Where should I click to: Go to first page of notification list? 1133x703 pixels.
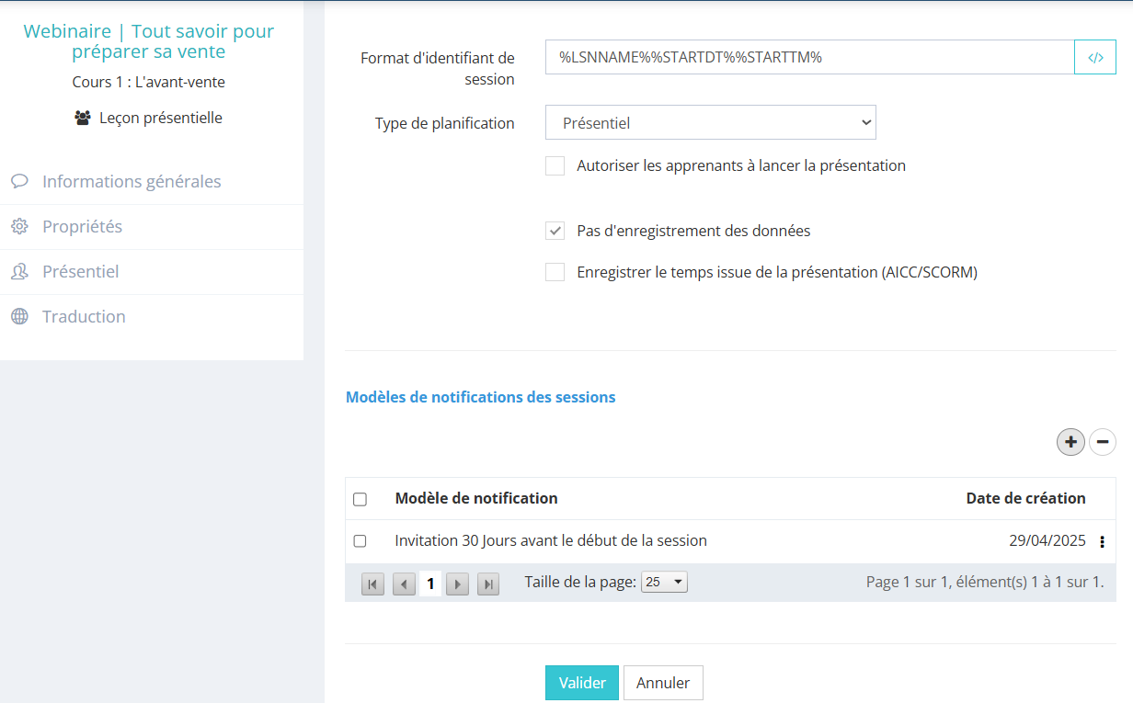[372, 584]
